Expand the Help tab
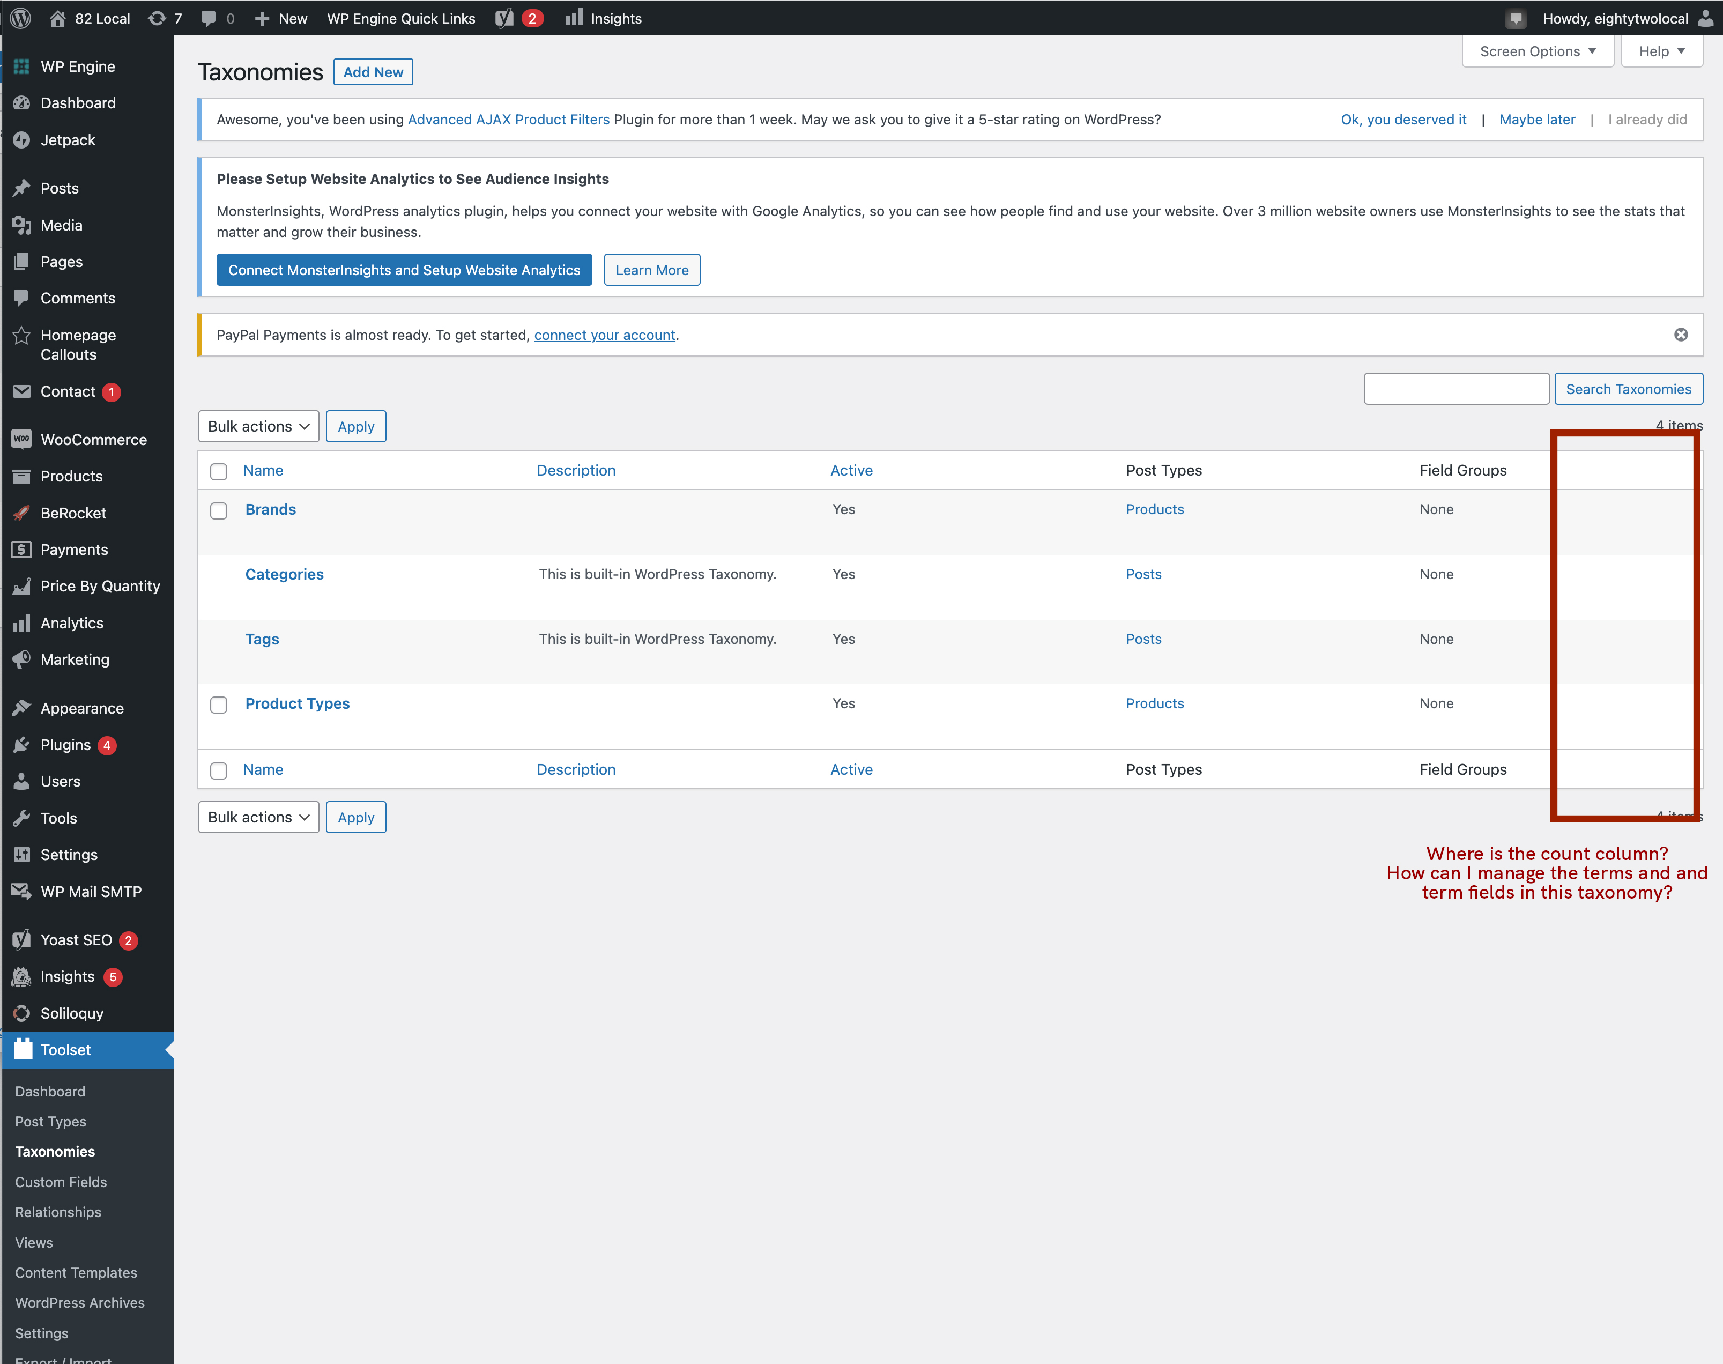1723x1364 pixels. click(1661, 51)
